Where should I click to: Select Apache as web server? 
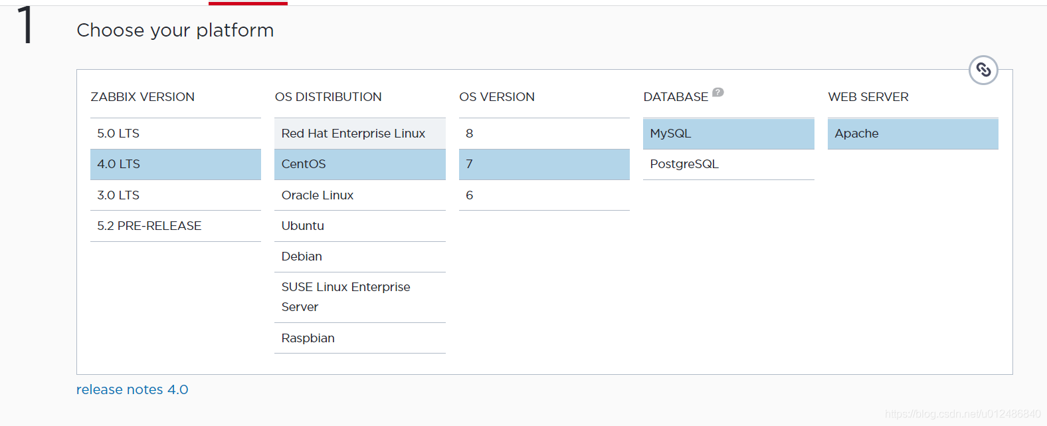[x=913, y=134]
